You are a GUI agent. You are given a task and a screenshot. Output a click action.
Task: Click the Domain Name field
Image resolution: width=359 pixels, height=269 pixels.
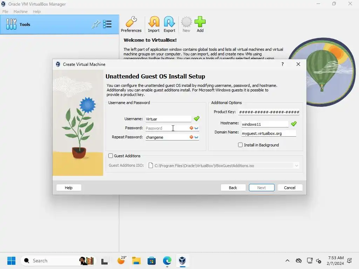click(x=269, y=133)
